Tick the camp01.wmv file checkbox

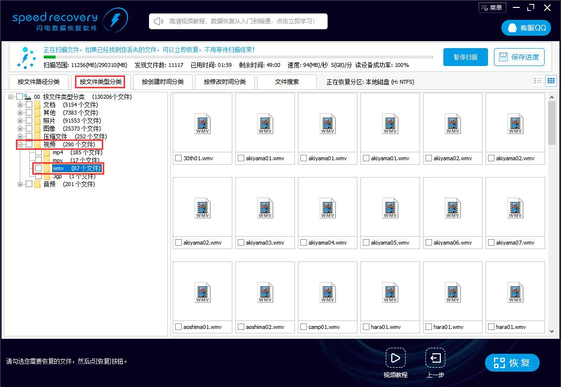(303, 327)
